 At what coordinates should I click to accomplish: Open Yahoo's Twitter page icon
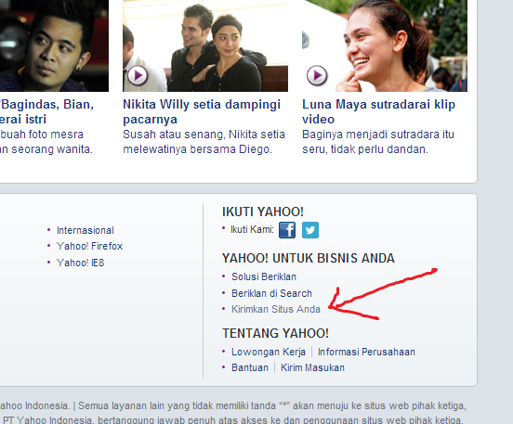[x=309, y=230]
